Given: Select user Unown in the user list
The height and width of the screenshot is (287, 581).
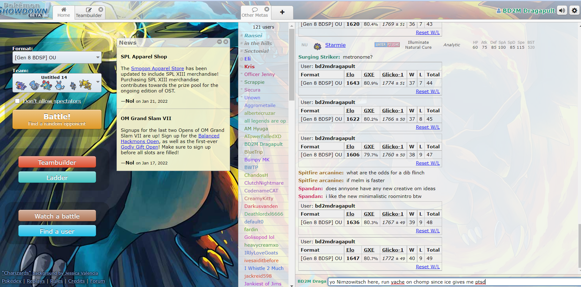Looking at the screenshot, I should coord(264,97).
